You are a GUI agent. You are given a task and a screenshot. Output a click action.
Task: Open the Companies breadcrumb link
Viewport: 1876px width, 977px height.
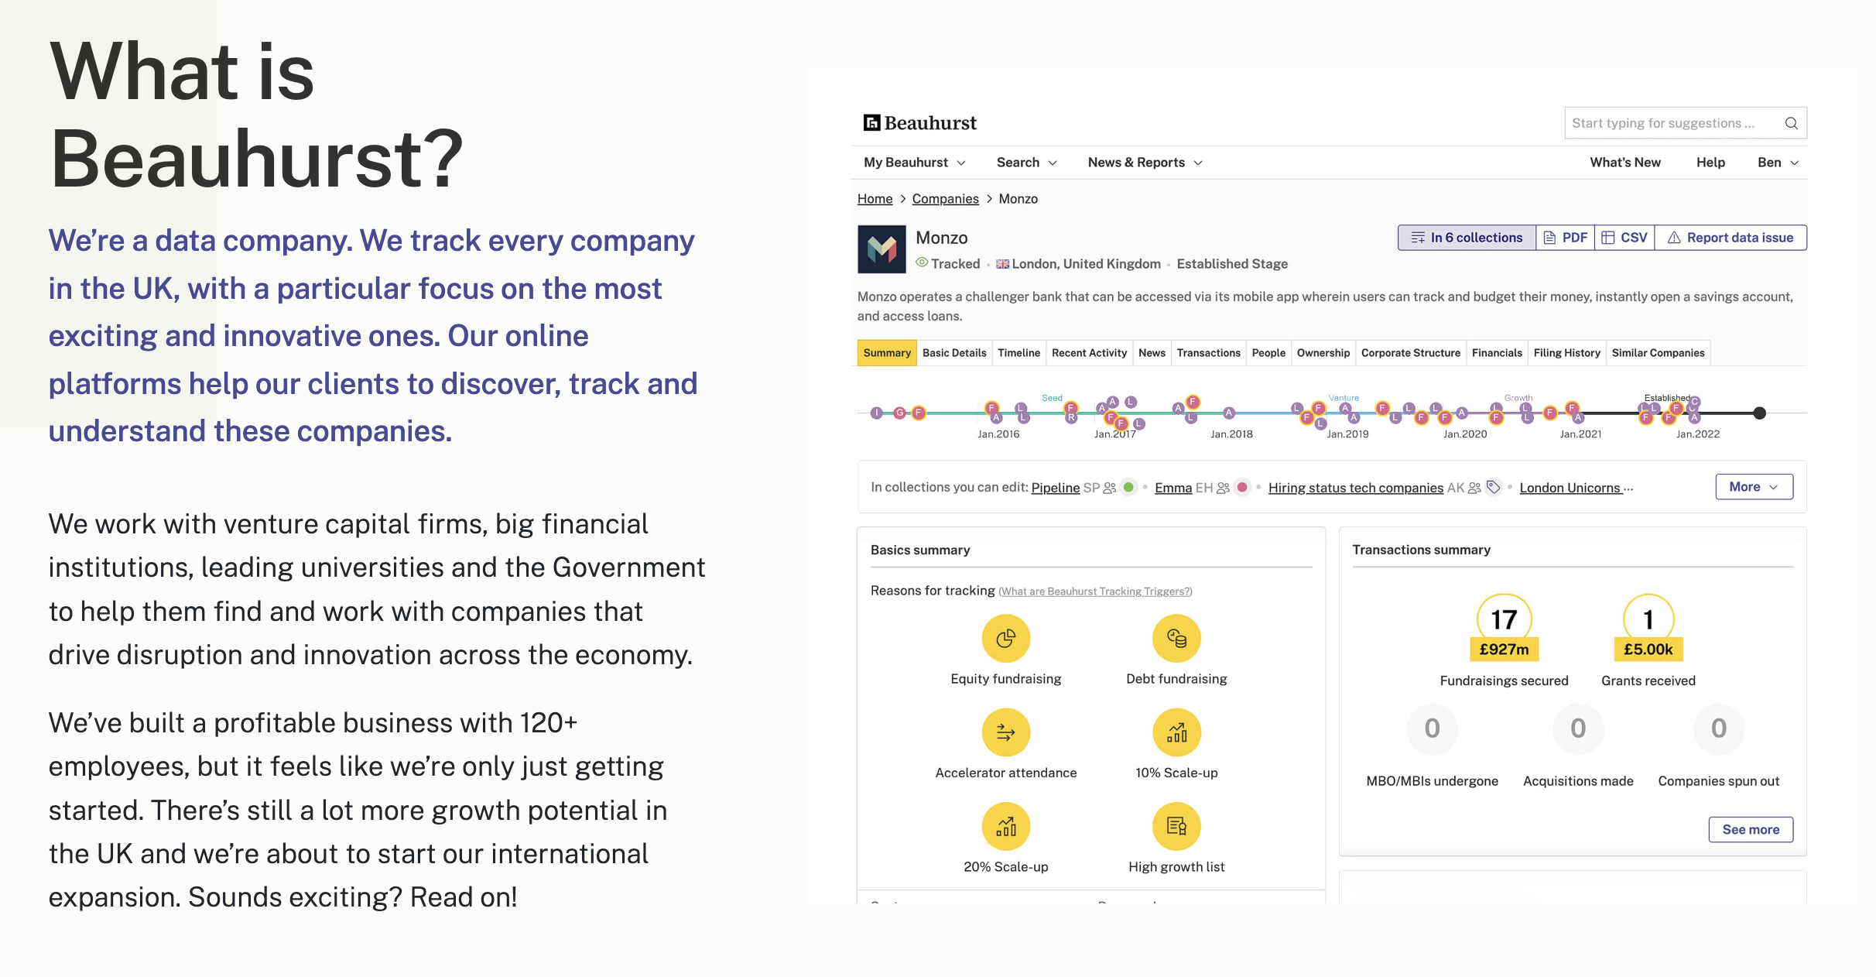tap(944, 199)
